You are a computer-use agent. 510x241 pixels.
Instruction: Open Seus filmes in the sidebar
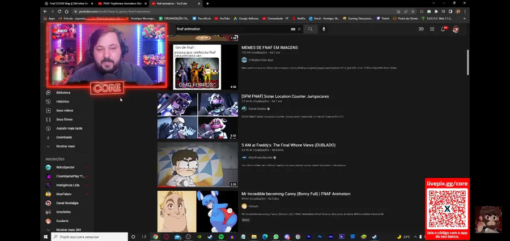coord(64,119)
